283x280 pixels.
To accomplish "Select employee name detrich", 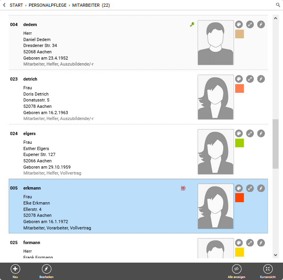I will pyautogui.click(x=30, y=79).
